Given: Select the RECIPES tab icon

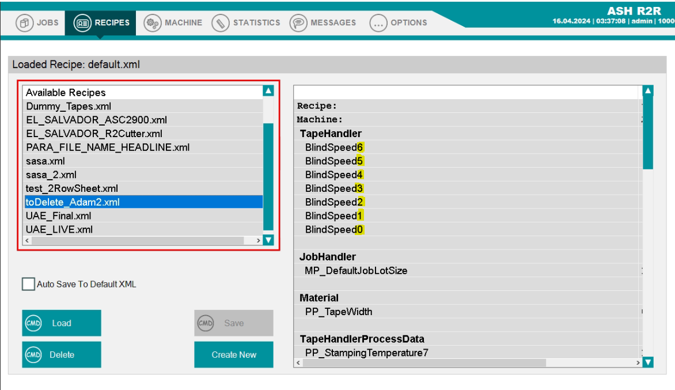Looking at the screenshot, I should point(84,22).
